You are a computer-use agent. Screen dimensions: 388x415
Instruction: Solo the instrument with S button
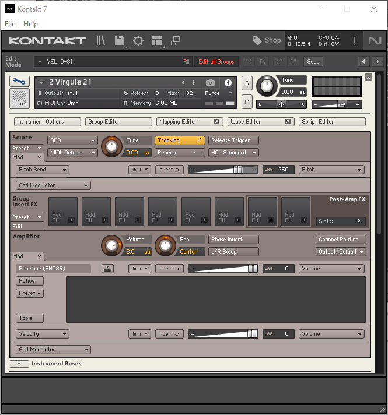pos(247,83)
